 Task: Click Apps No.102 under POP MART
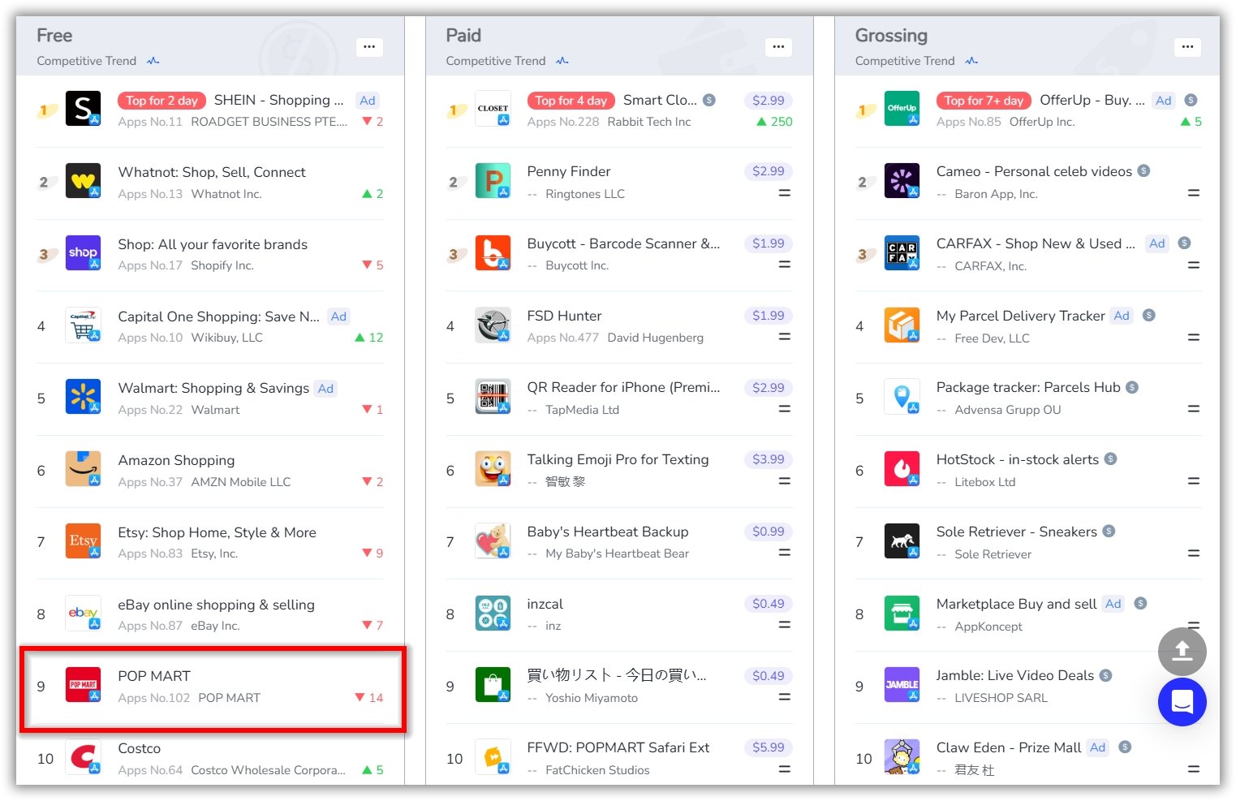click(x=153, y=698)
